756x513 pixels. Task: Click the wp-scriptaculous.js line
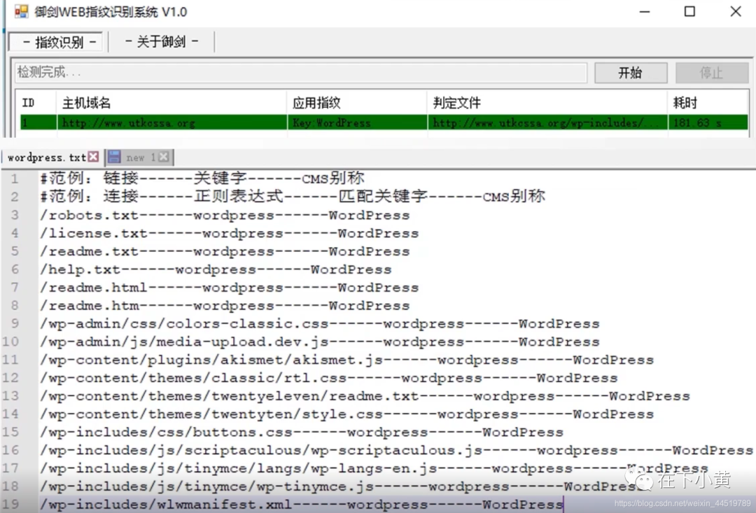click(x=396, y=450)
